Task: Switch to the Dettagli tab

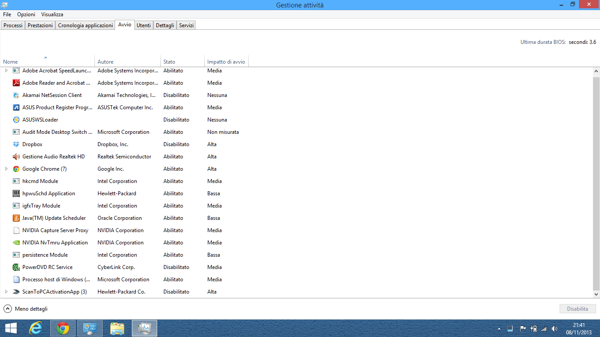Action: point(165,25)
